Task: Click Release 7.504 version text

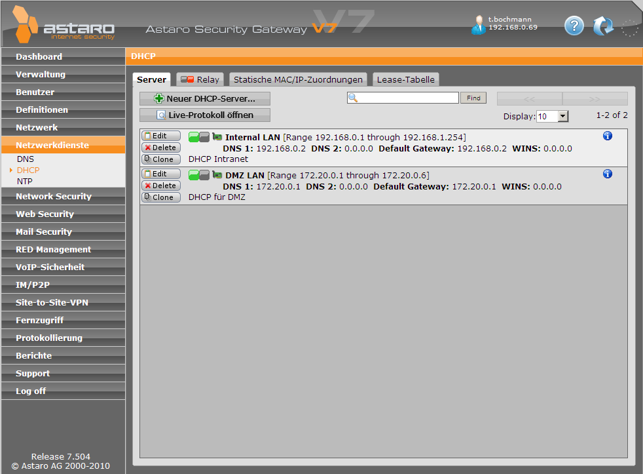Action: (61, 456)
